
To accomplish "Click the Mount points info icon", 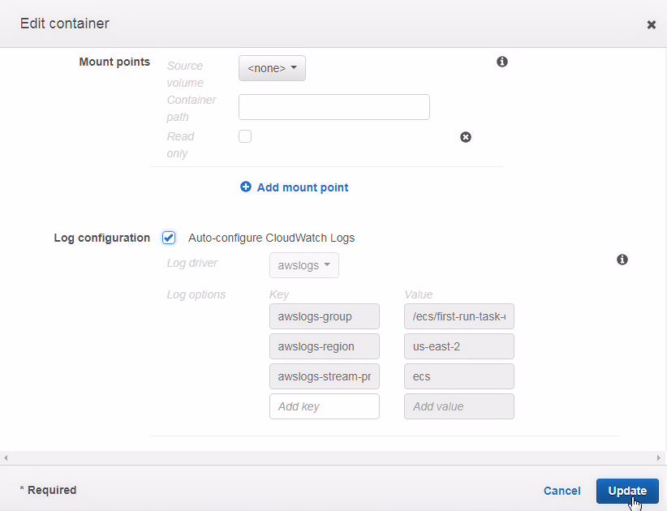I will click(502, 62).
